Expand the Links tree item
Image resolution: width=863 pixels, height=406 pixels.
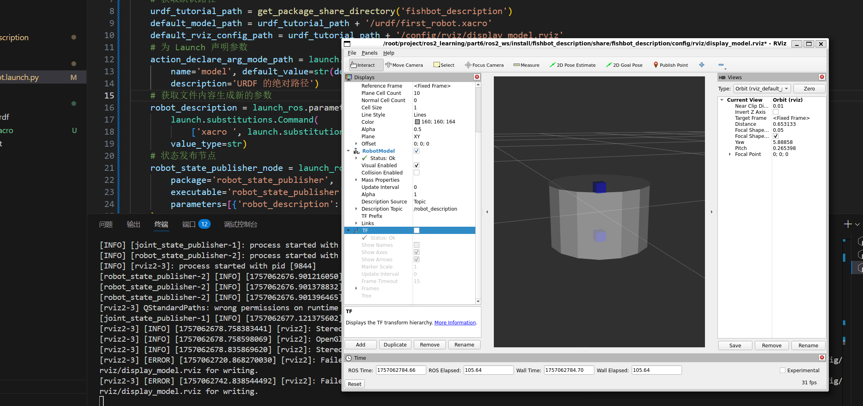pyautogui.click(x=356, y=223)
